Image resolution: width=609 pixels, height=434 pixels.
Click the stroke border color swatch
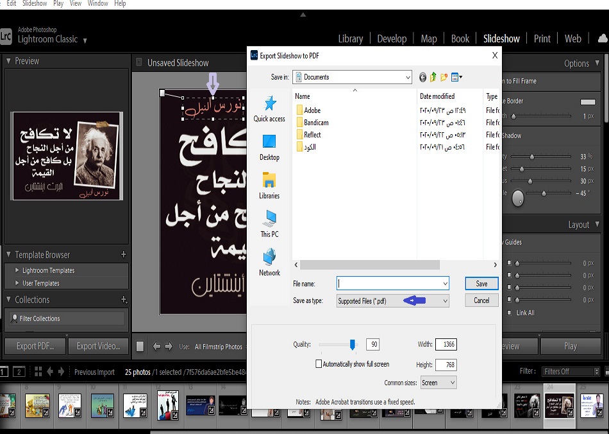(587, 101)
